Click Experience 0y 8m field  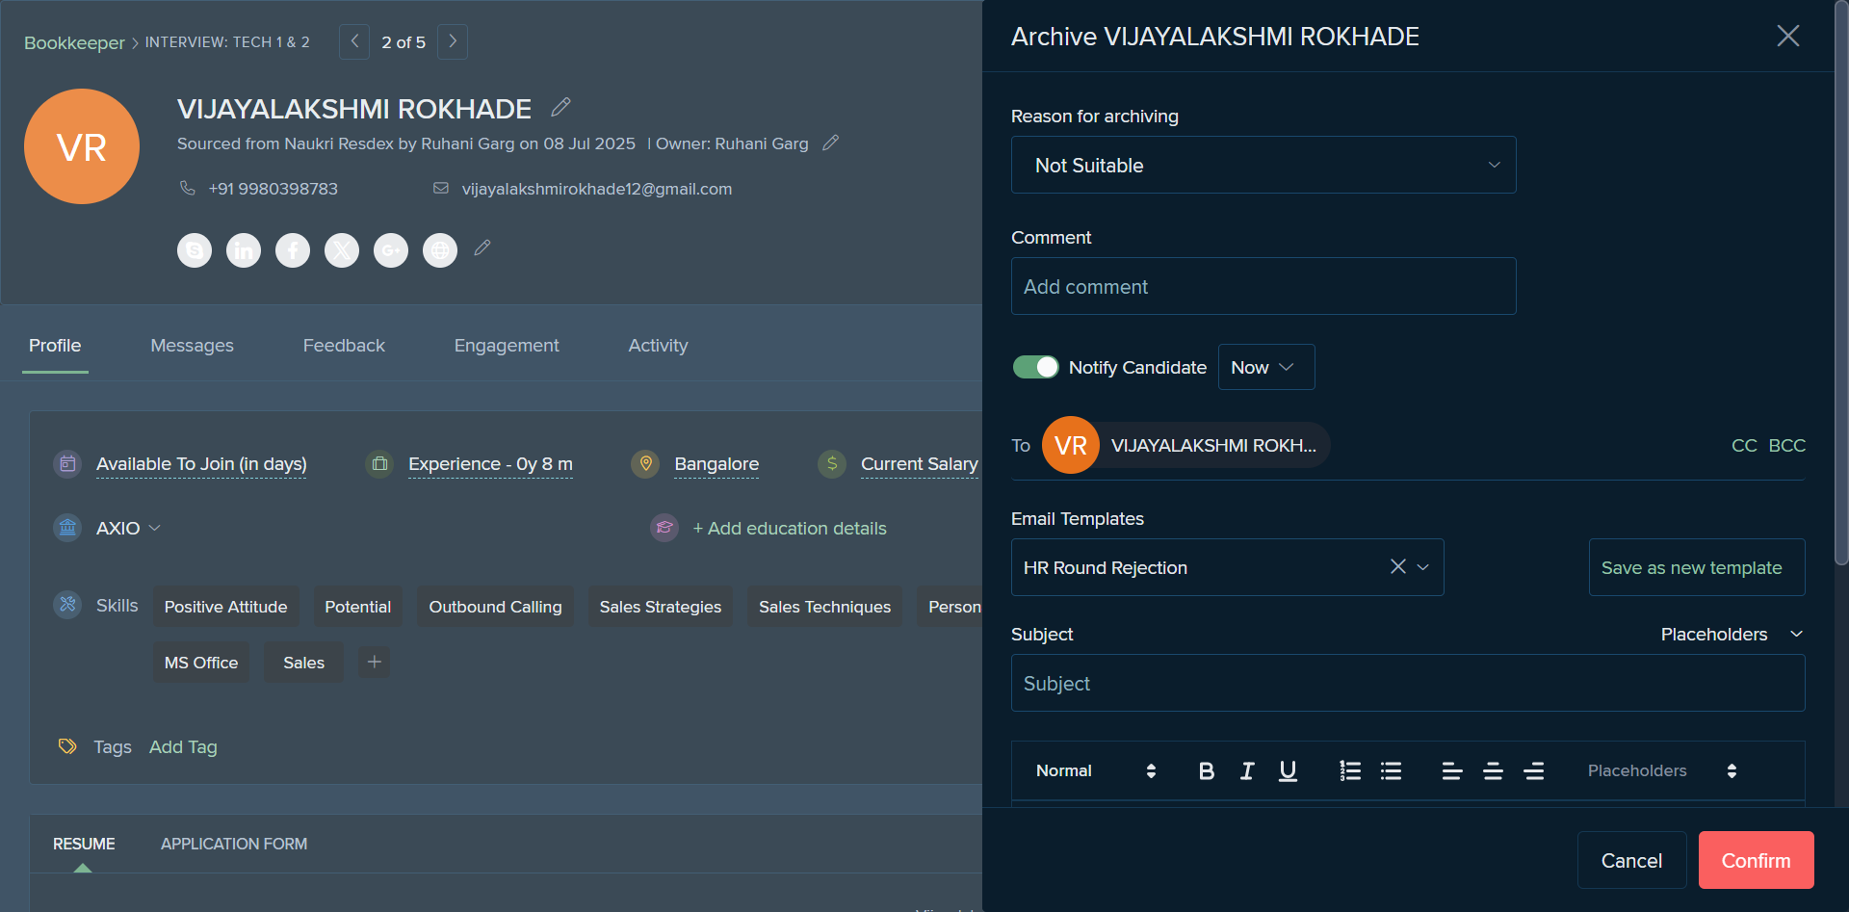490,464
